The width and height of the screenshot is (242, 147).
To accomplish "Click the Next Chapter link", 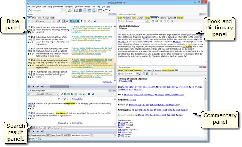I will pyautogui.click(x=108, y=82).
